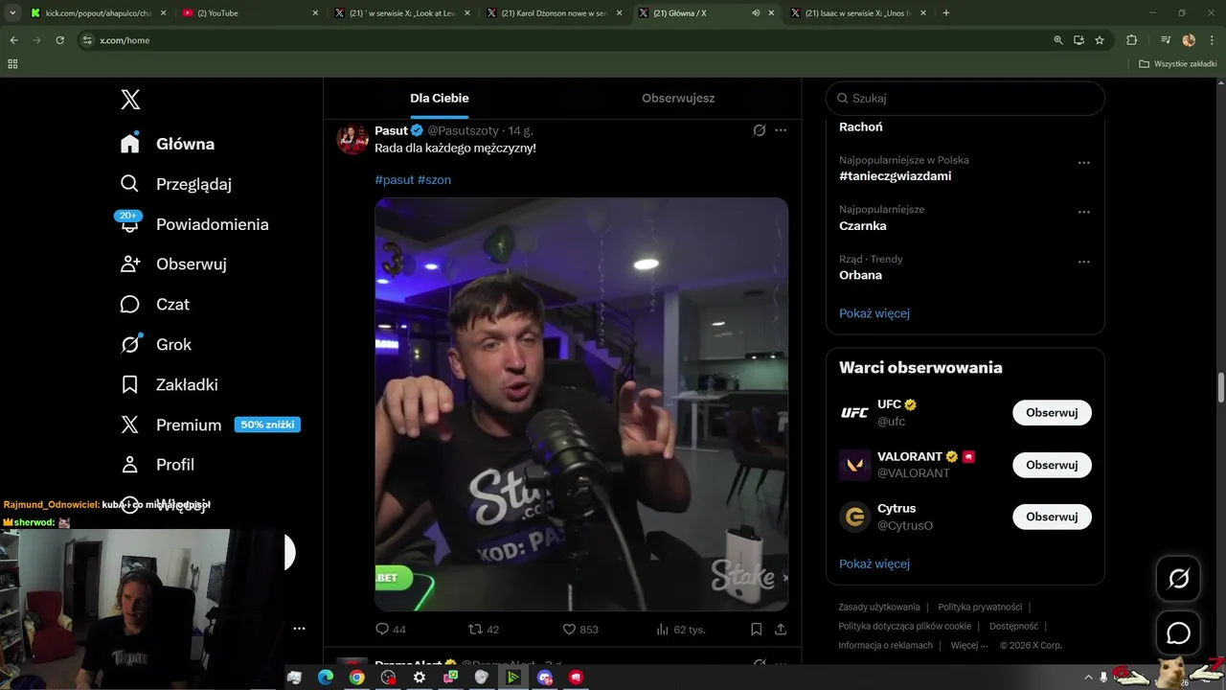
Task: Follow UFC account
Action: tap(1052, 413)
